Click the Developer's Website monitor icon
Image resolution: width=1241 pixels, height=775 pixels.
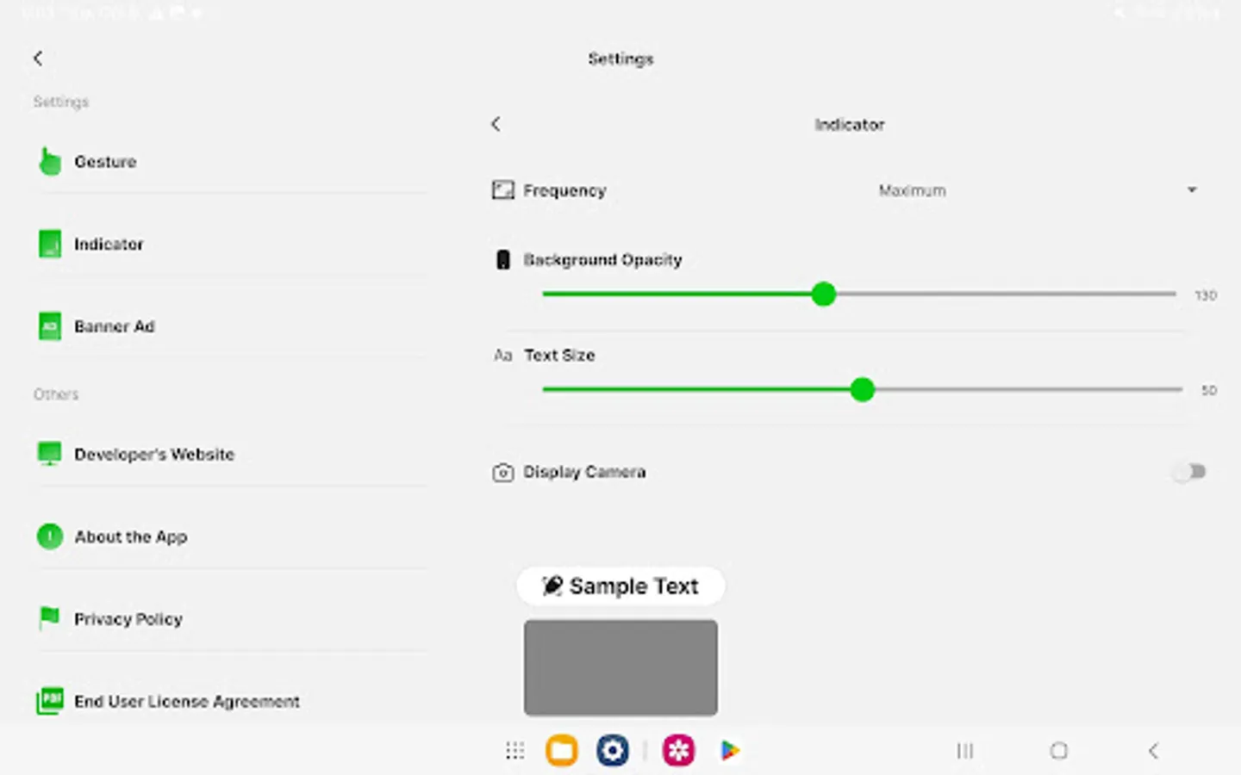click(x=49, y=453)
